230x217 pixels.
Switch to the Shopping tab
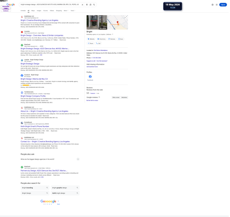pyautogui.click(x=59, y=11)
